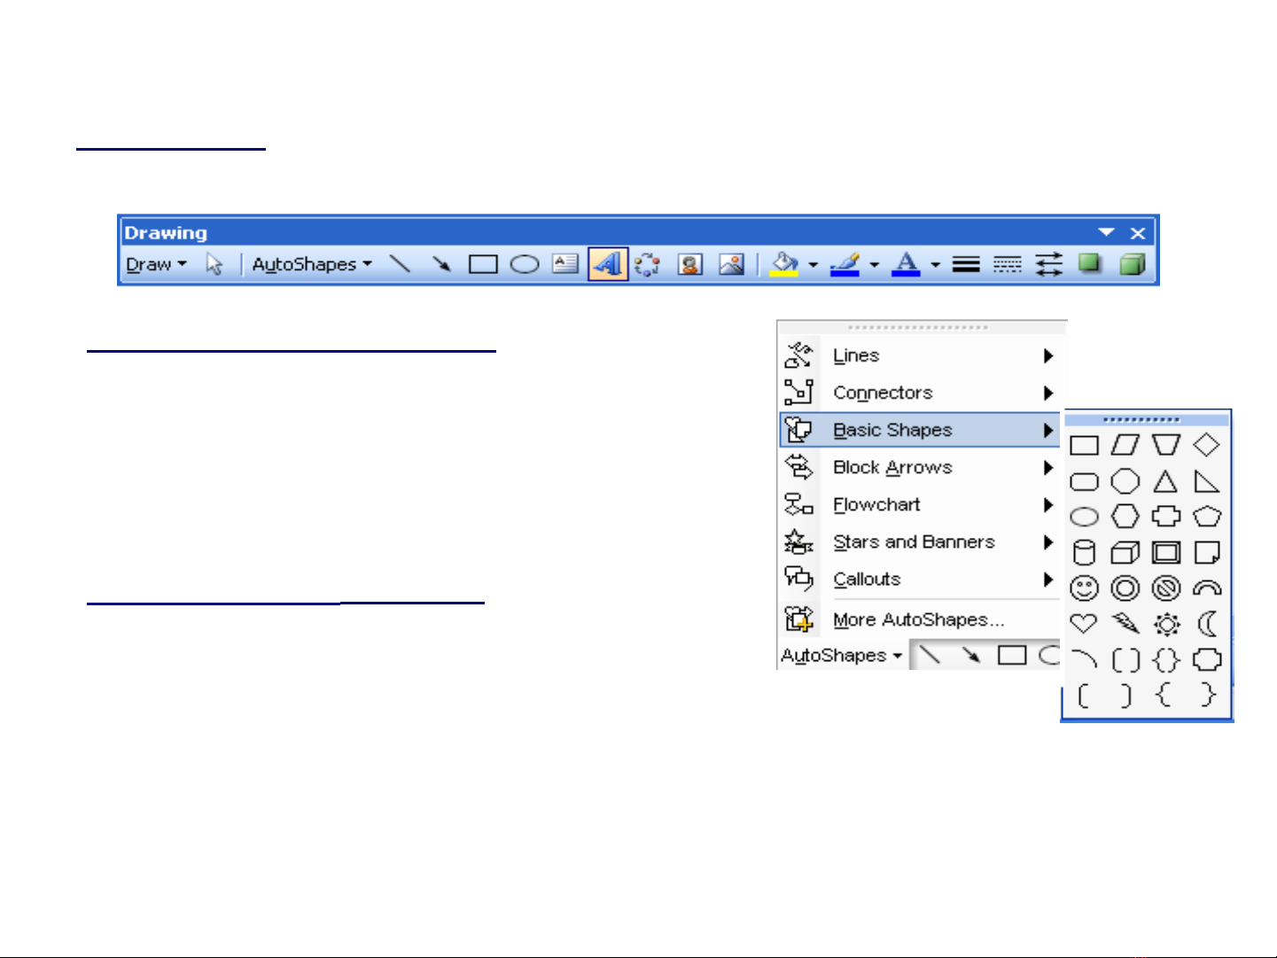This screenshot has width=1277, height=958.
Task: Open the Drawing toolbar options arrow
Action: coord(1106,232)
